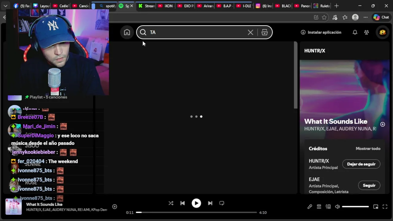
Task: Switch to the iKON YouTube tab
Action: pyautogui.click(x=166, y=6)
